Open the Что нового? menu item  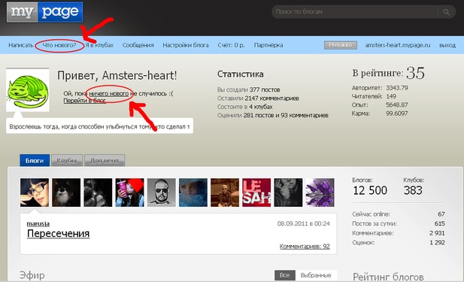pyautogui.click(x=59, y=45)
